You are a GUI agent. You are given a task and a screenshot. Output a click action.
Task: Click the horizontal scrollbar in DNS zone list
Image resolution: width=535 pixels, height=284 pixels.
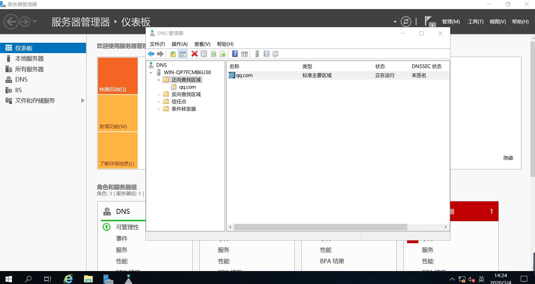coord(320,227)
